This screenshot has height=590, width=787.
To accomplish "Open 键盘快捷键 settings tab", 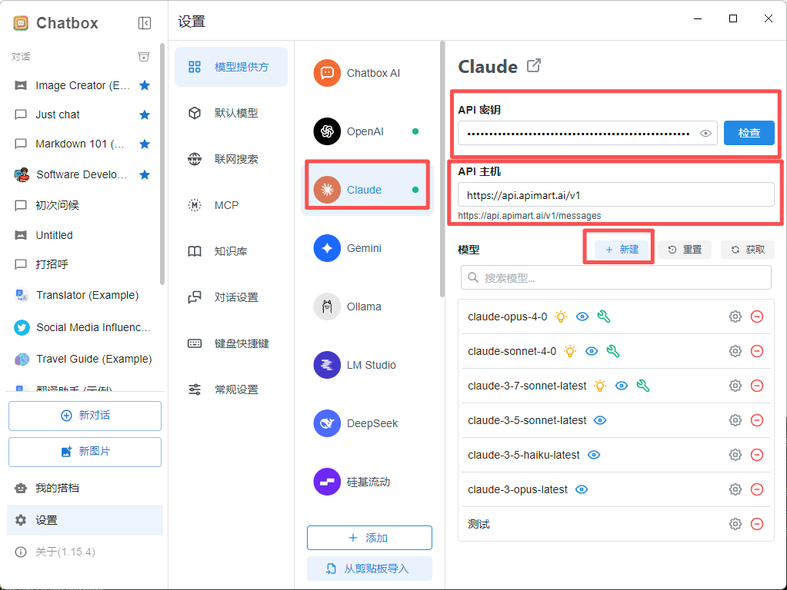I will 231,343.
